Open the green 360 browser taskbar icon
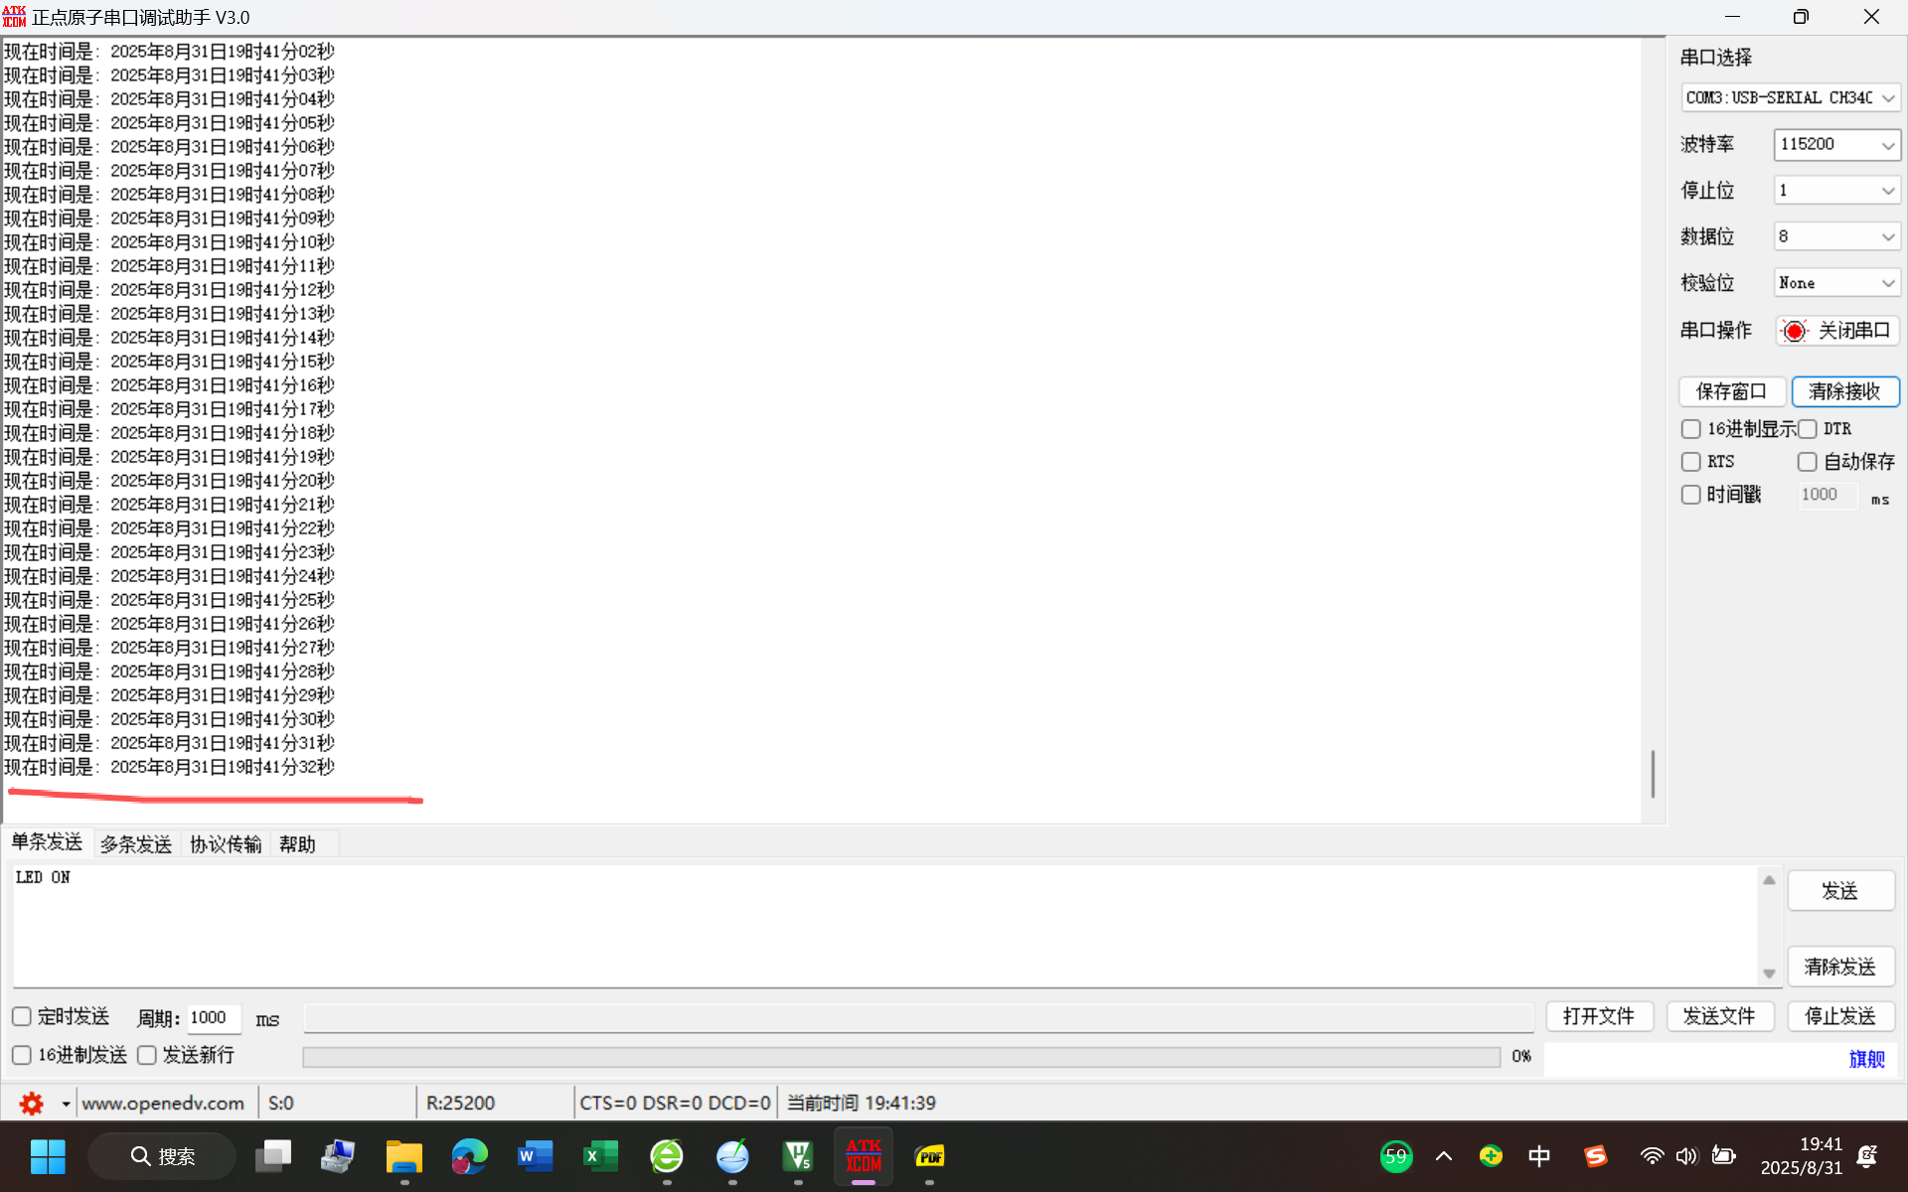 tap(667, 1156)
